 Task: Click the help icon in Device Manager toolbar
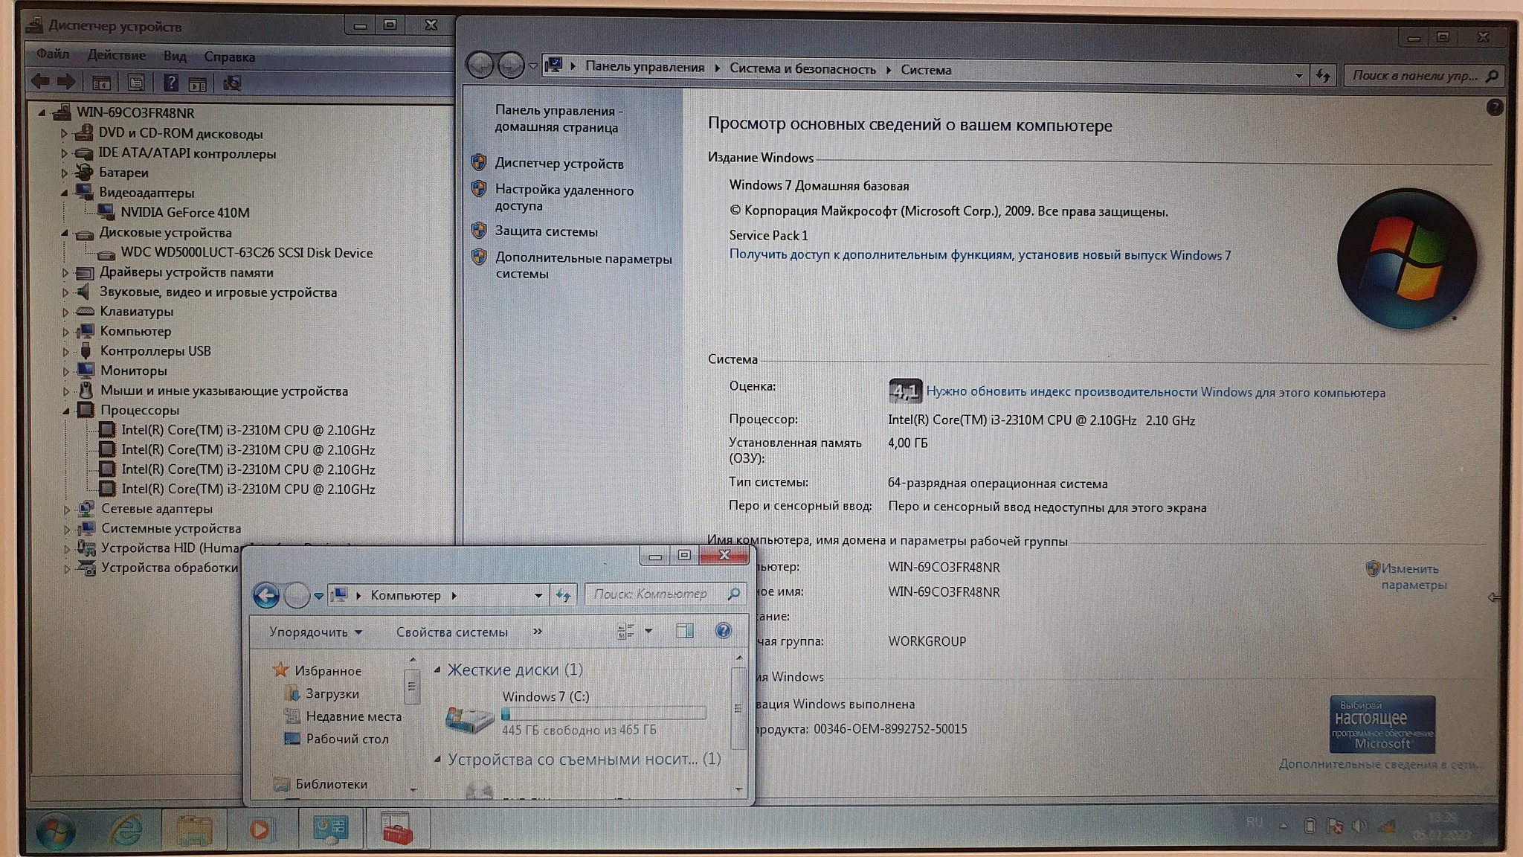(170, 83)
